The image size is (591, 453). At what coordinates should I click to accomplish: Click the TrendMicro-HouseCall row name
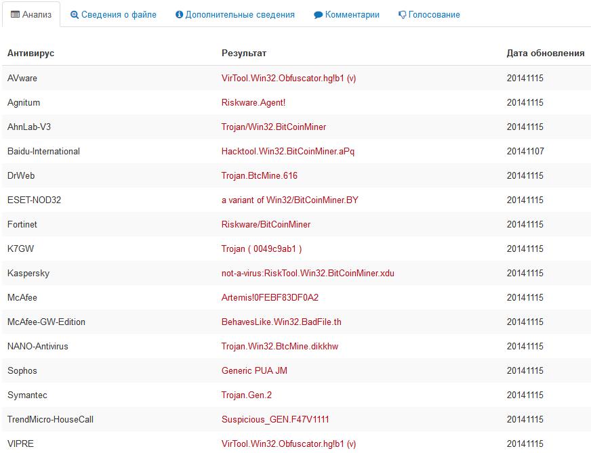(x=51, y=420)
